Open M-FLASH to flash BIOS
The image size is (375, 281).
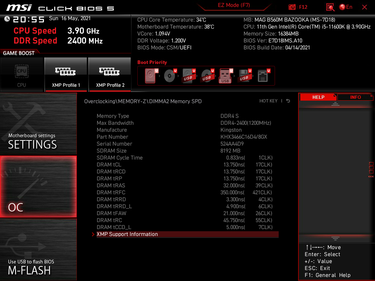click(x=38, y=250)
